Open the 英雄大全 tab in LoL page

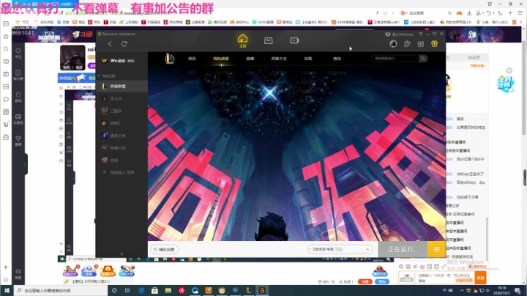[x=279, y=59]
